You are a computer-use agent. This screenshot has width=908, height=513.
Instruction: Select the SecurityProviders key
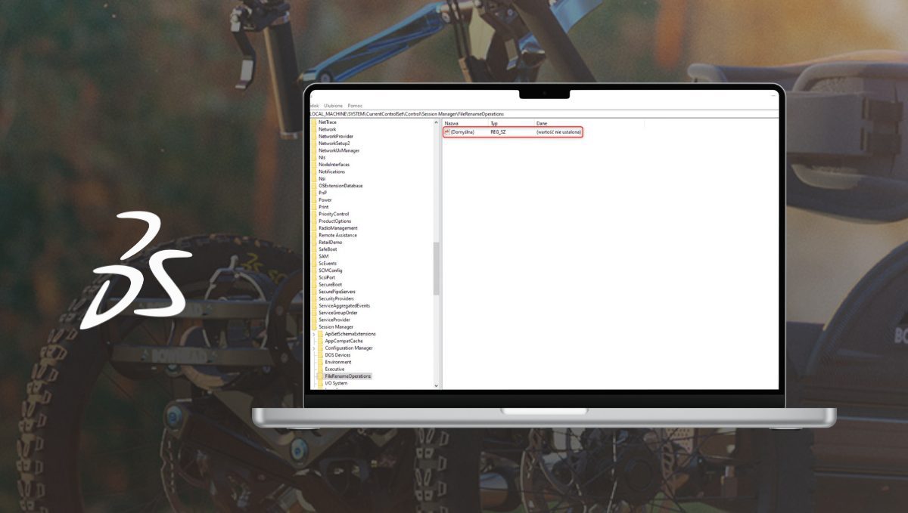[x=337, y=298]
